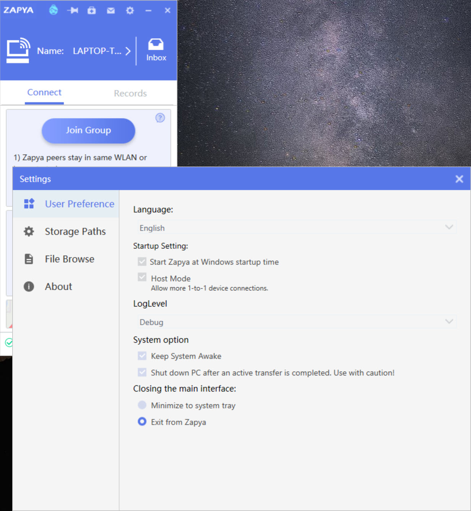Select Minimize to system tray option
The height and width of the screenshot is (511, 471).
(x=142, y=405)
